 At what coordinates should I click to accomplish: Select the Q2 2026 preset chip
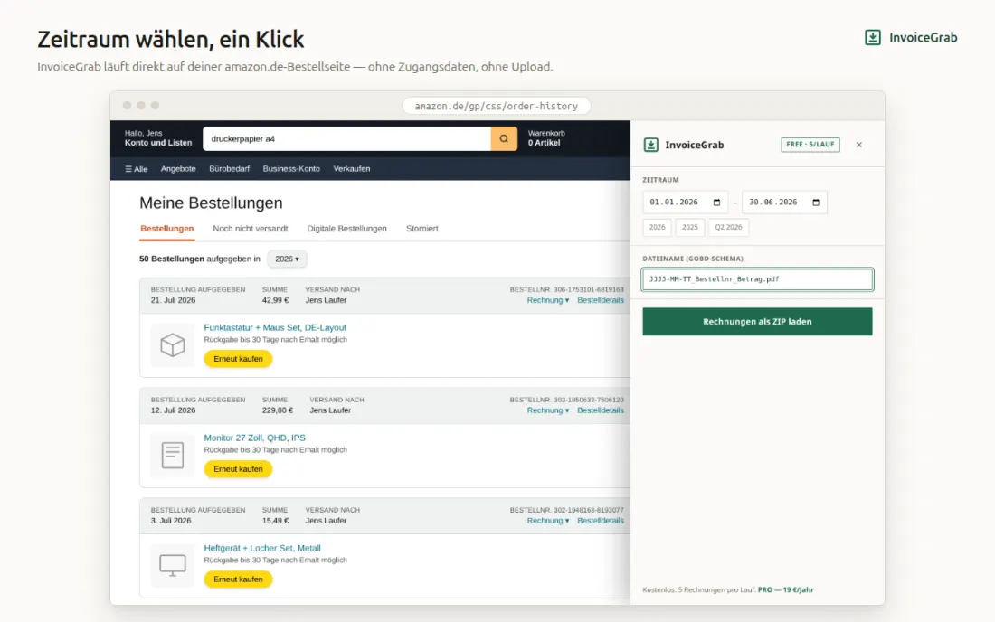[x=728, y=227]
